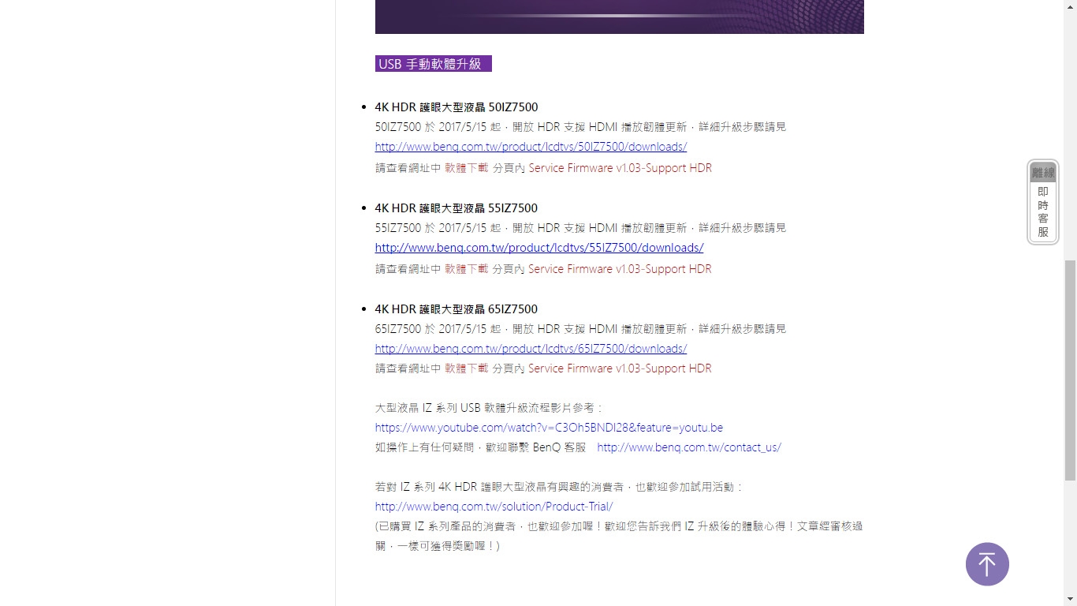Image resolution: width=1077 pixels, height=606 pixels.
Task: Open the 50IZ7500 downloads link
Action: coord(531,147)
